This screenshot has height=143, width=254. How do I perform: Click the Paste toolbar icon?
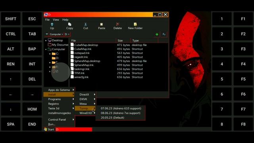coord(102,24)
